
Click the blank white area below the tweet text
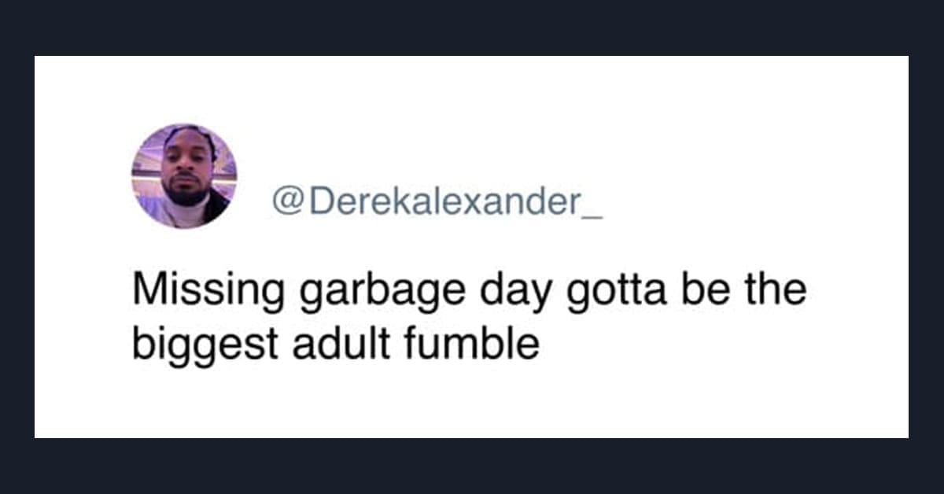click(x=472, y=401)
